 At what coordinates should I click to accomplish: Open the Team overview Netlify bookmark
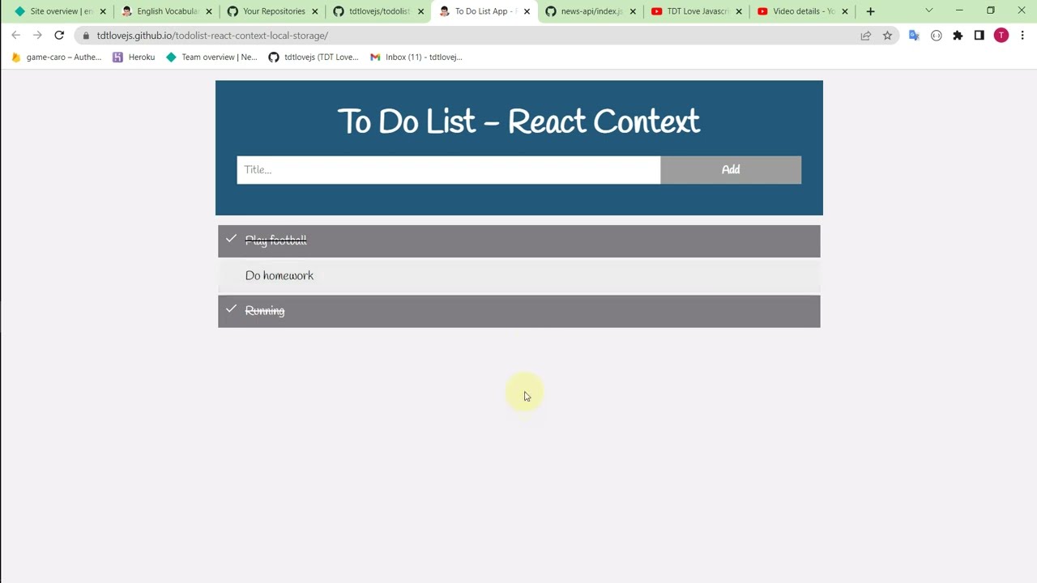[211, 57]
